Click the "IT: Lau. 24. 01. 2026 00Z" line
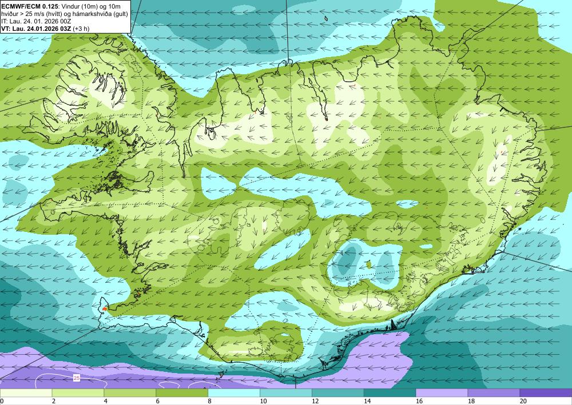The width and height of the screenshot is (572, 405). pos(36,21)
